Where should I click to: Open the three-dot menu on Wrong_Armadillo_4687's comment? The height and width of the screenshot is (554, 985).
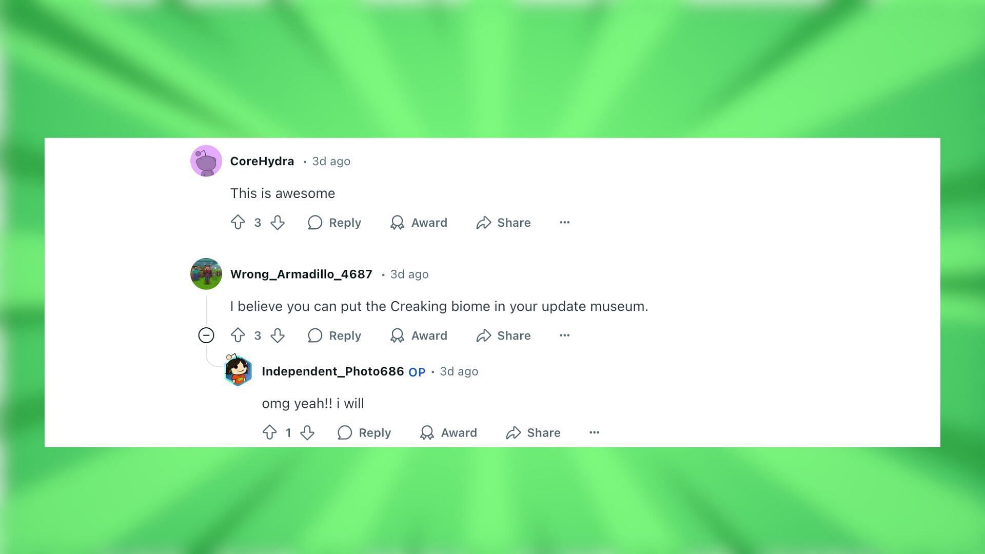[564, 335]
